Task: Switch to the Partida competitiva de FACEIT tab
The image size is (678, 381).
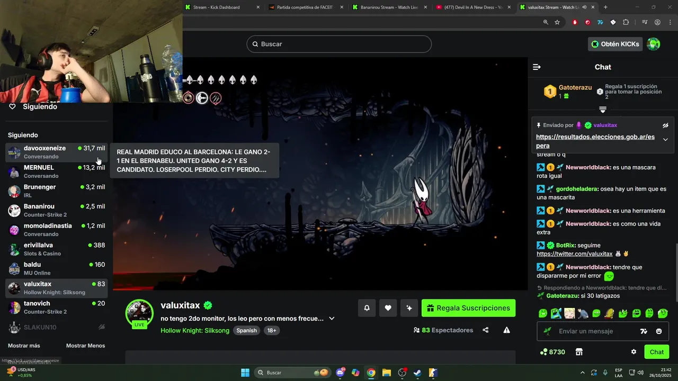Action: pyautogui.click(x=306, y=7)
